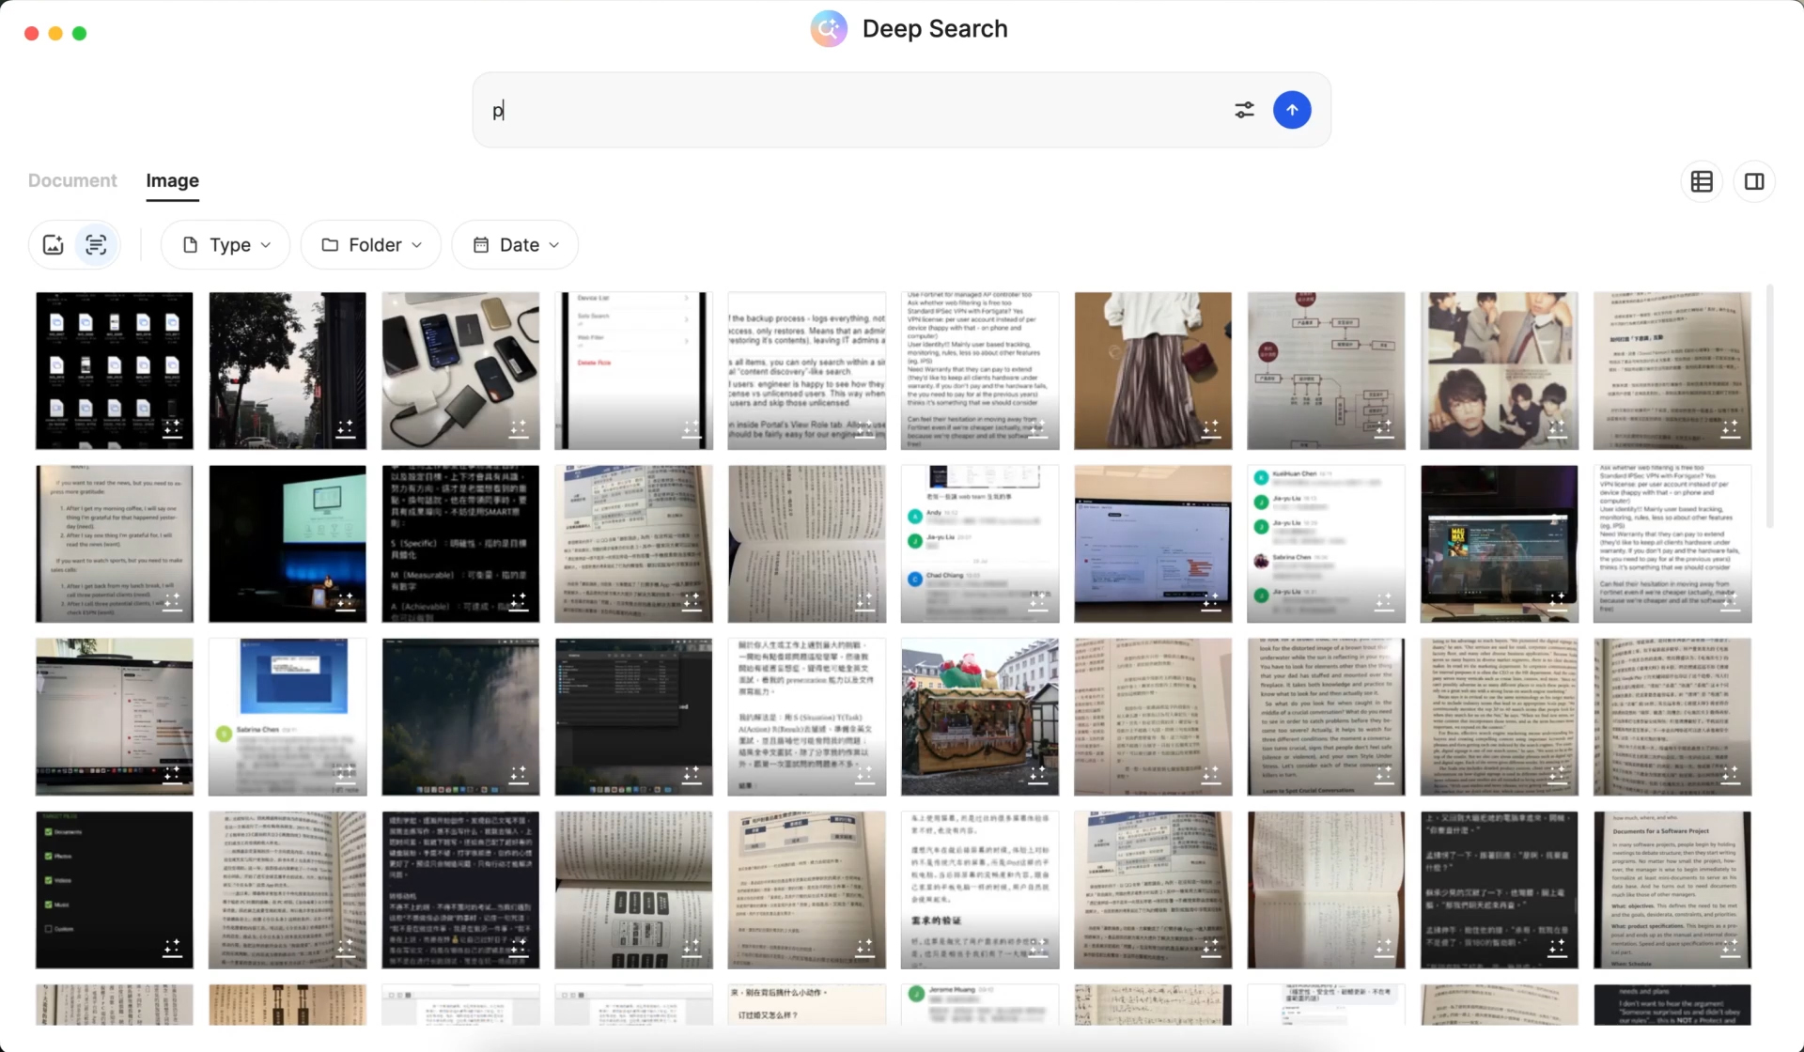Open thumbnail of misty forest waterfall
Viewport: 1804px width, 1052px height.
pyautogui.click(x=460, y=717)
